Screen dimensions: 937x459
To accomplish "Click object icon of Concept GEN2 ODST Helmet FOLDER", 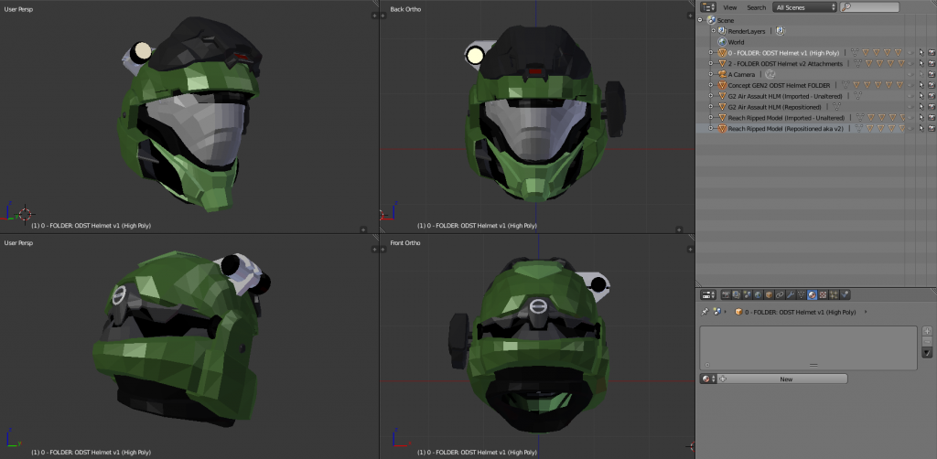I will [723, 85].
